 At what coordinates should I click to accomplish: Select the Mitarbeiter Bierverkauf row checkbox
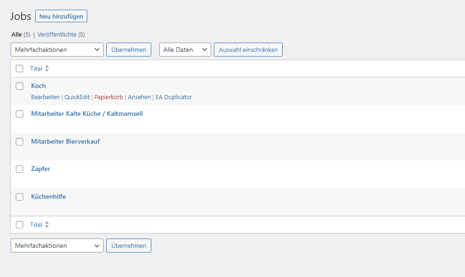point(19,142)
